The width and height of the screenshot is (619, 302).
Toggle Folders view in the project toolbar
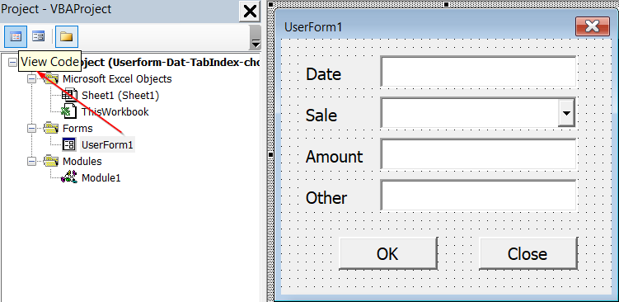(x=66, y=37)
